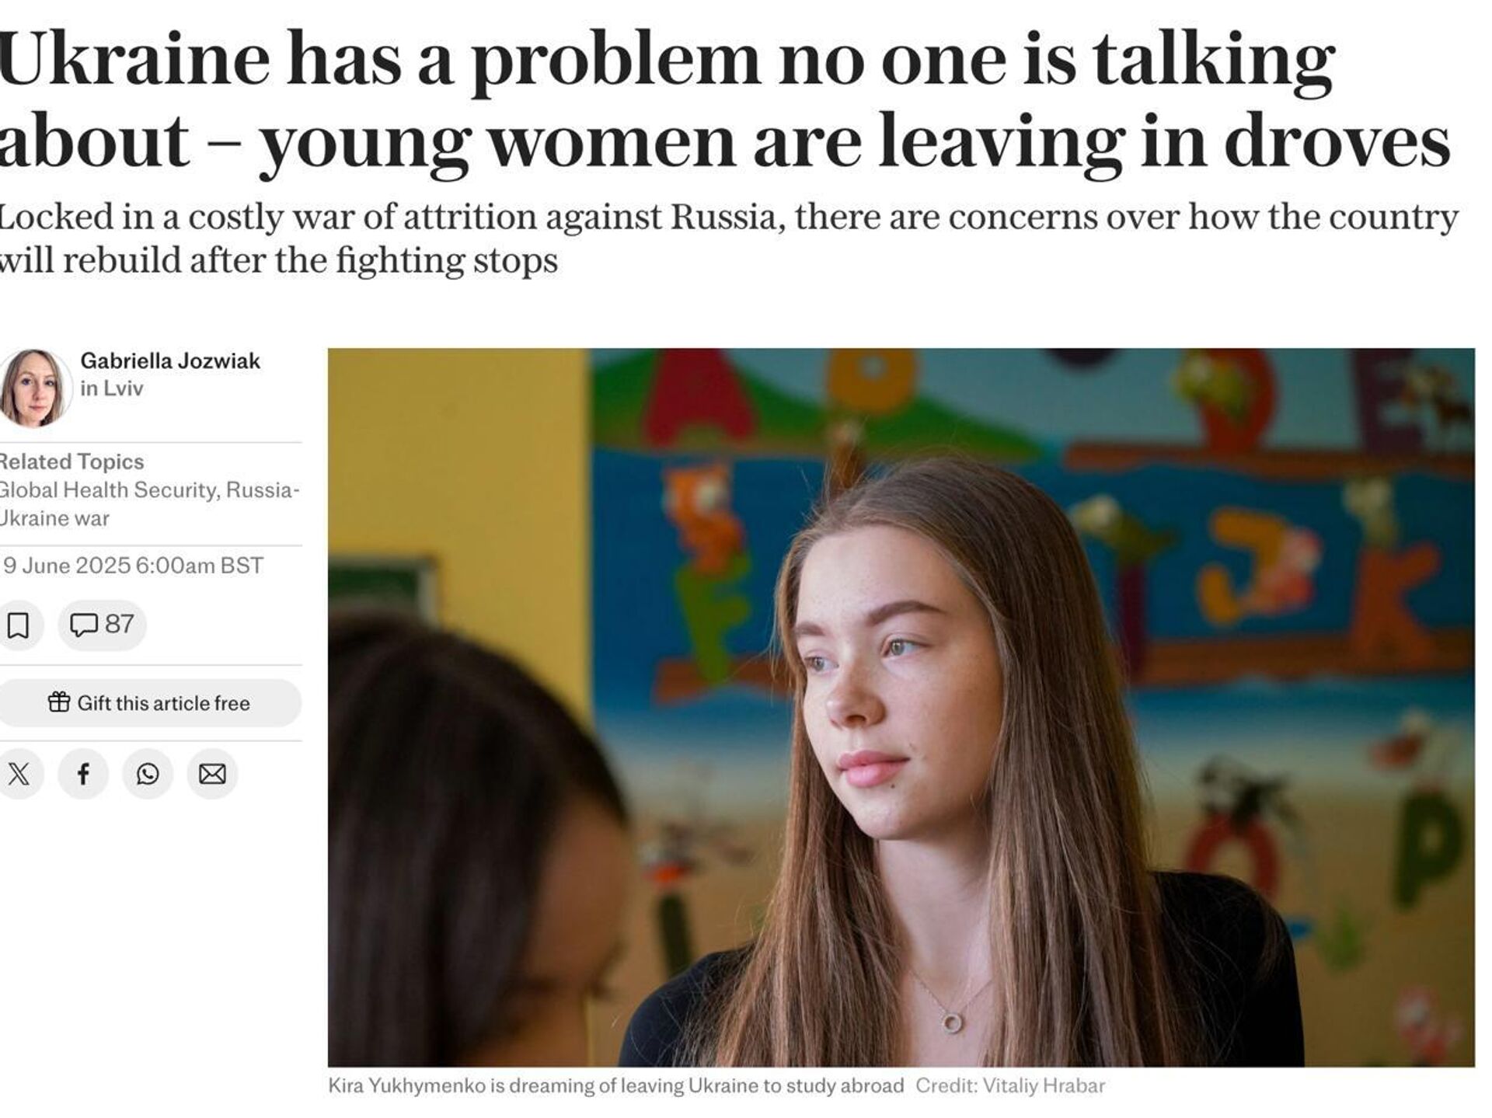Open the 87 comments section
The image size is (1492, 1118).
[x=102, y=625]
